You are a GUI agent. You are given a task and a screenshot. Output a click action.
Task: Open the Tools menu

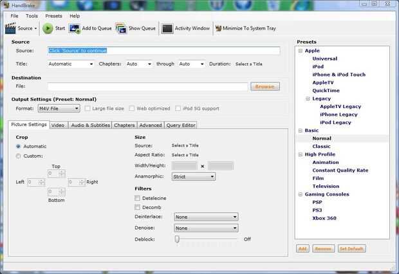tap(32, 16)
